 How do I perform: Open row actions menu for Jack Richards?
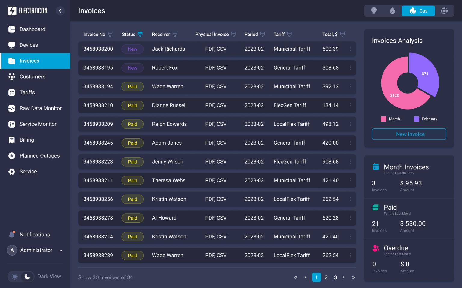tap(350, 49)
